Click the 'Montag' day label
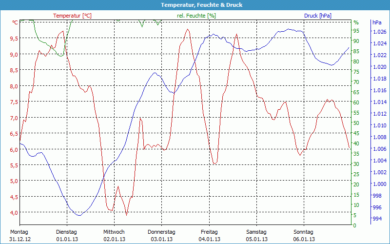 (x=19, y=232)
